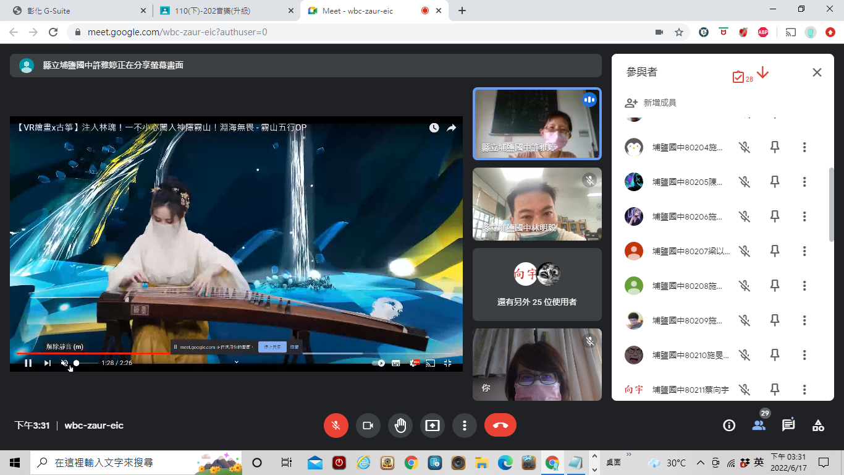
Task: Pin participant 埔鹽國中80209施
Action: pos(775,320)
